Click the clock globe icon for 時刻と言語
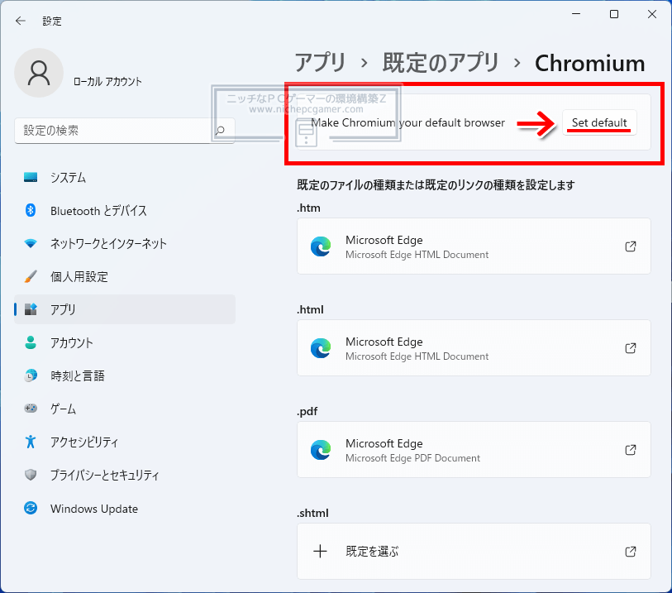 click(x=31, y=375)
